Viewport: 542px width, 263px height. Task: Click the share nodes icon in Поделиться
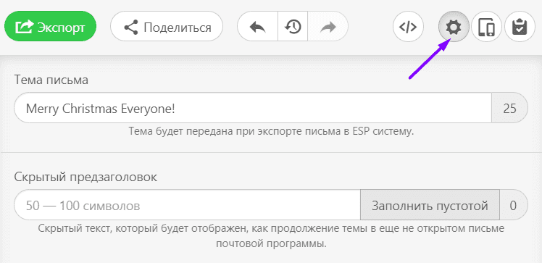(x=131, y=27)
